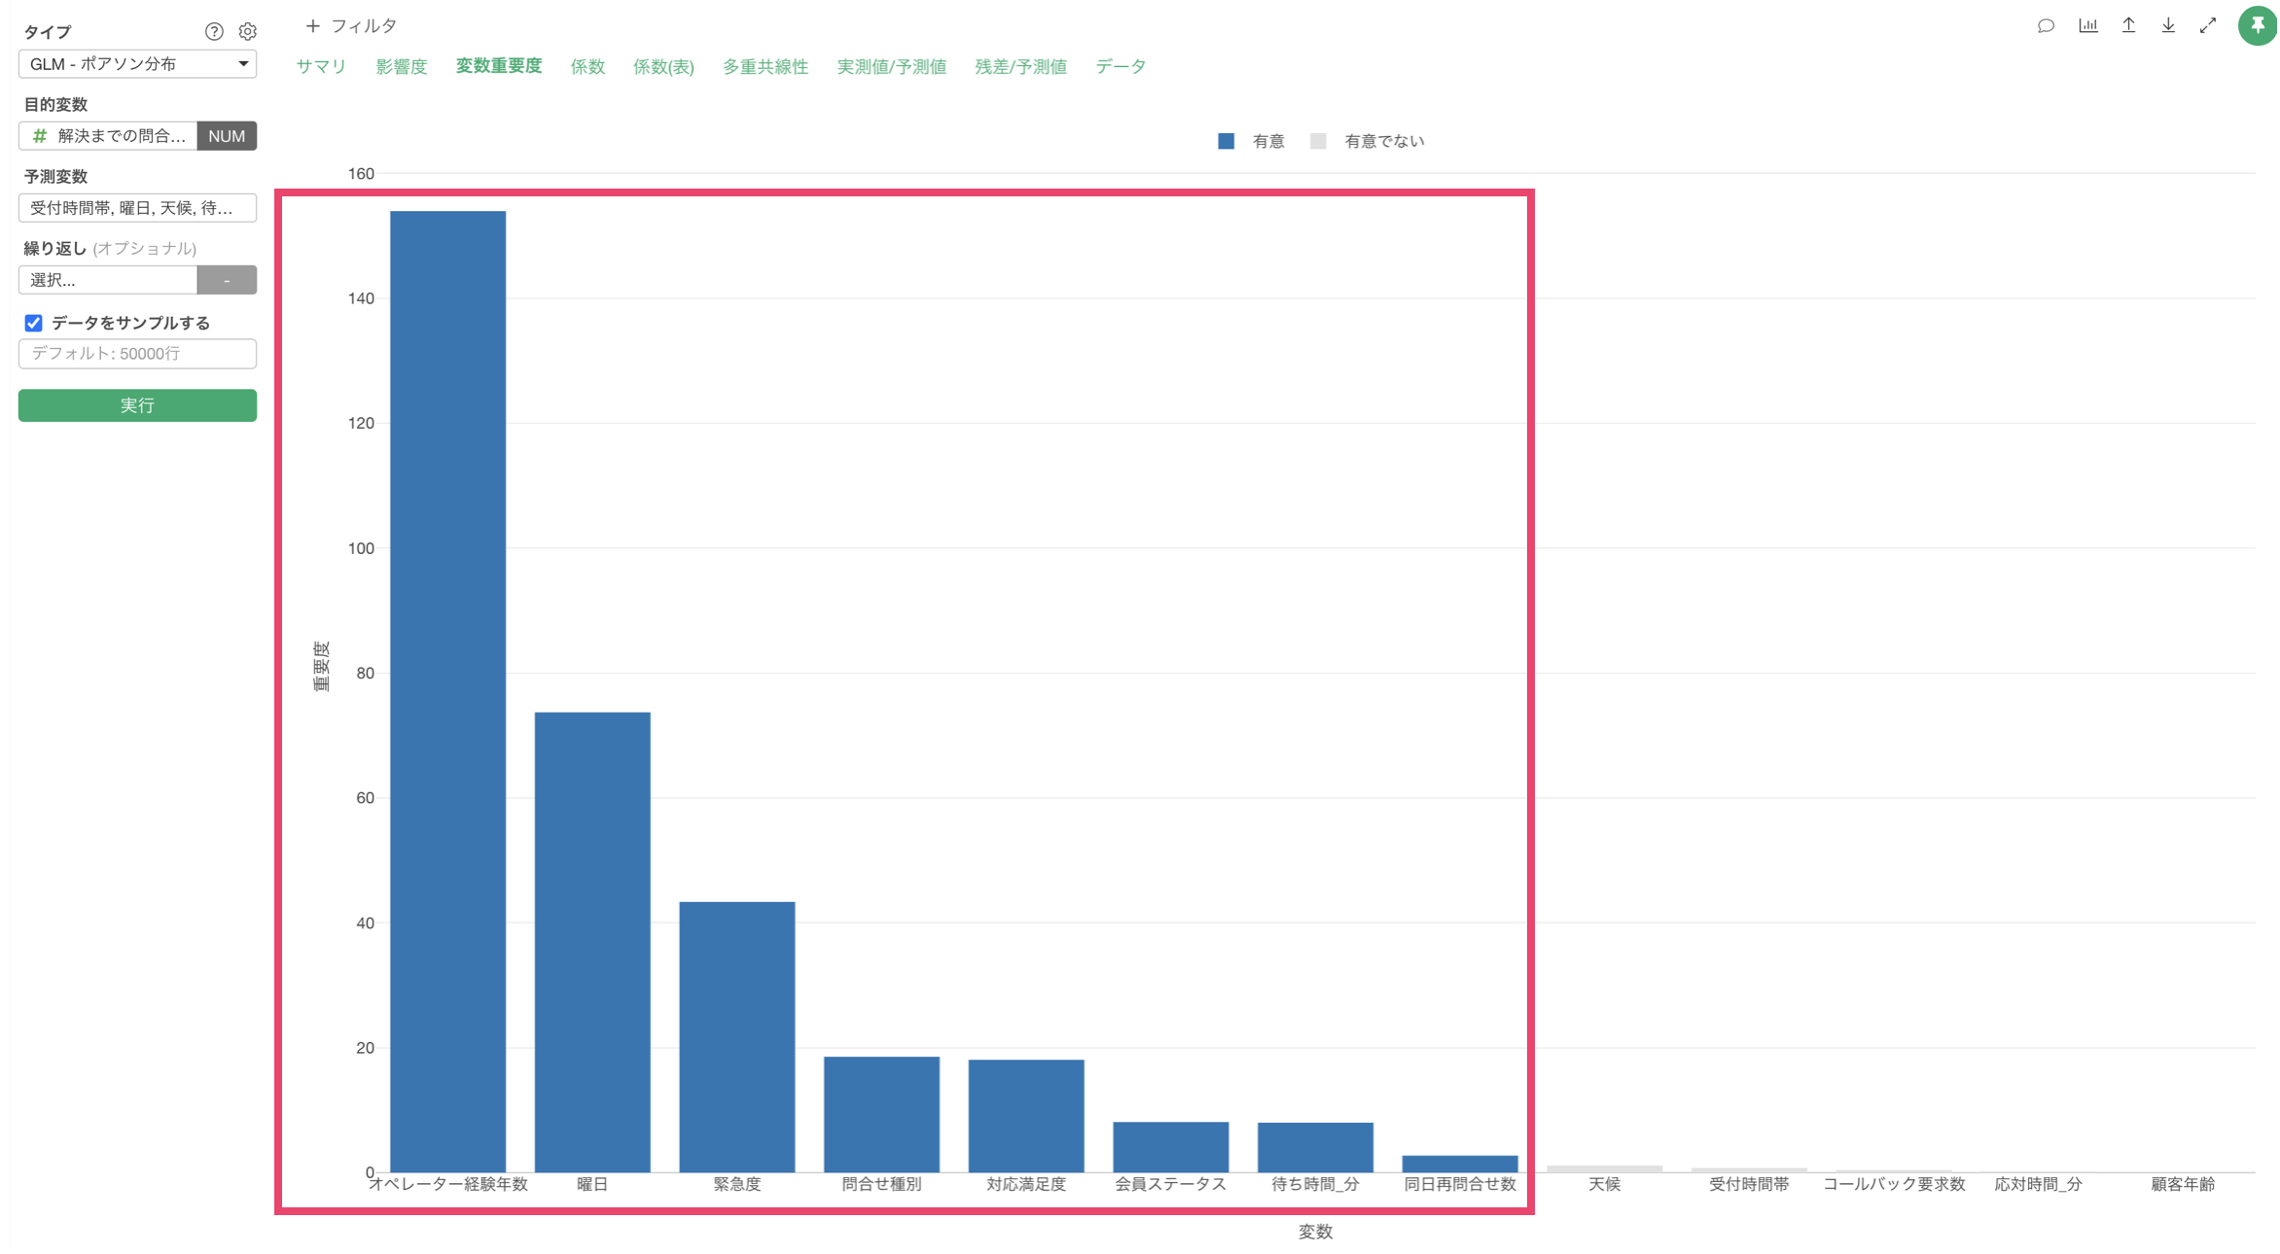Image resolution: width=2280 pixels, height=1254 pixels.
Task: Select the 変数重要度 tab
Action: click(x=499, y=66)
